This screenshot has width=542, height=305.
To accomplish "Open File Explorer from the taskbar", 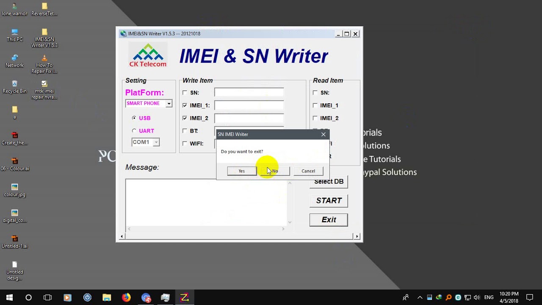I will pyautogui.click(x=106, y=297).
